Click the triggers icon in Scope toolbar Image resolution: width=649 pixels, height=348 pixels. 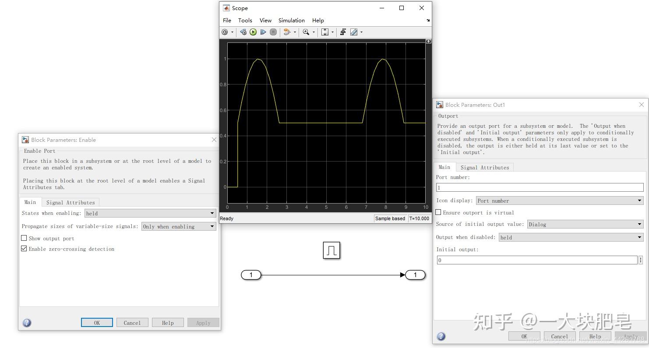coord(343,32)
